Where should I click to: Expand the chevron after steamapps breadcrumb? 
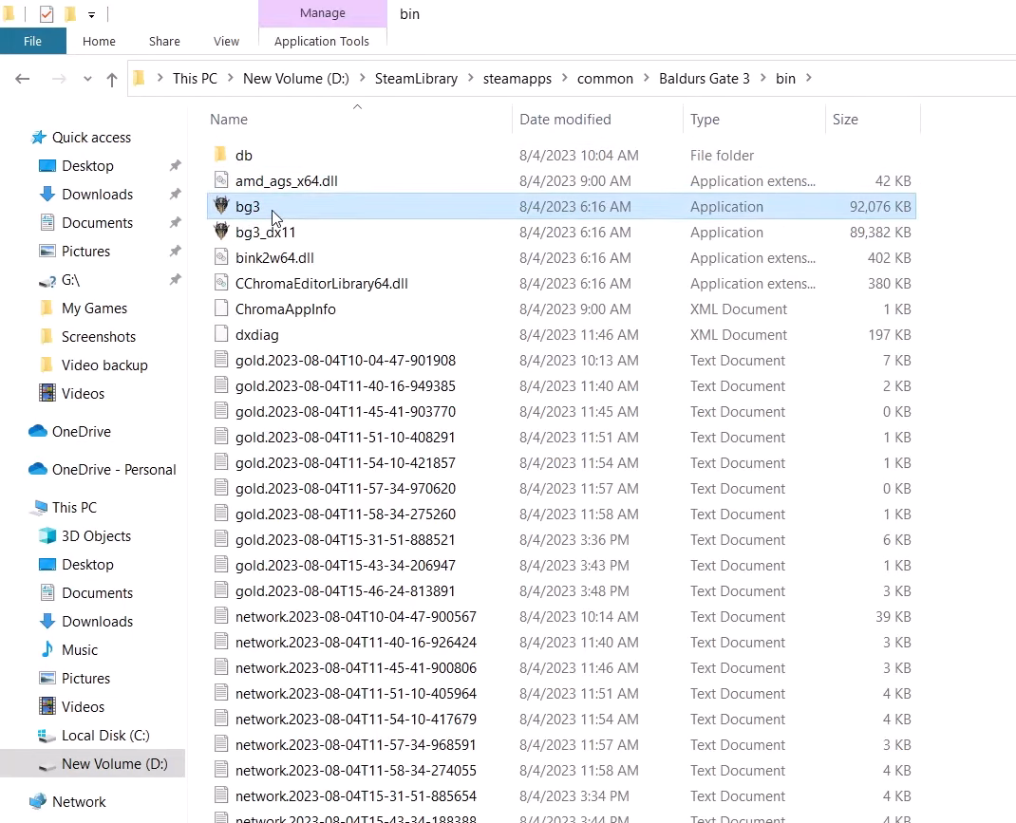click(x=564, y=78)
